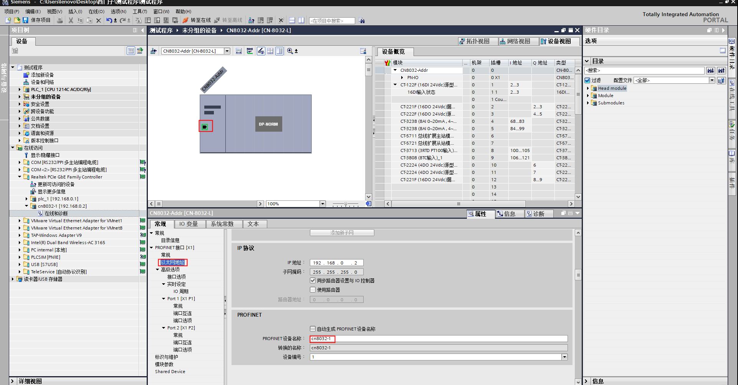The width and height of the screenshot is (738, 385).
Task: Check auto-generate PROFINET device name
Action: point(313,329)
